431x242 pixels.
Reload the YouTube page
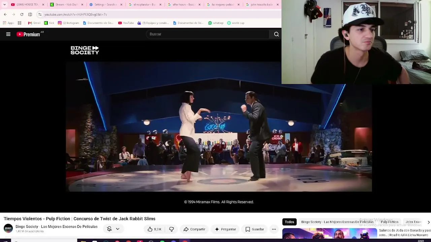click(22, 14)
